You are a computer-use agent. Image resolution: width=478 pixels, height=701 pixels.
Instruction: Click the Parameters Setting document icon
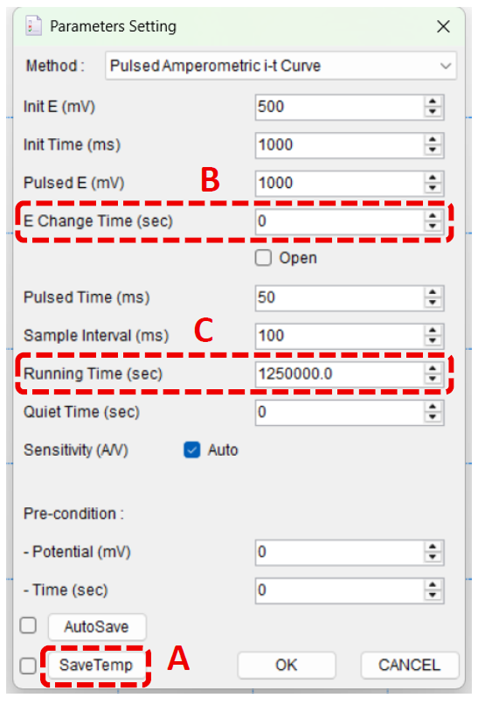point(33,26)
